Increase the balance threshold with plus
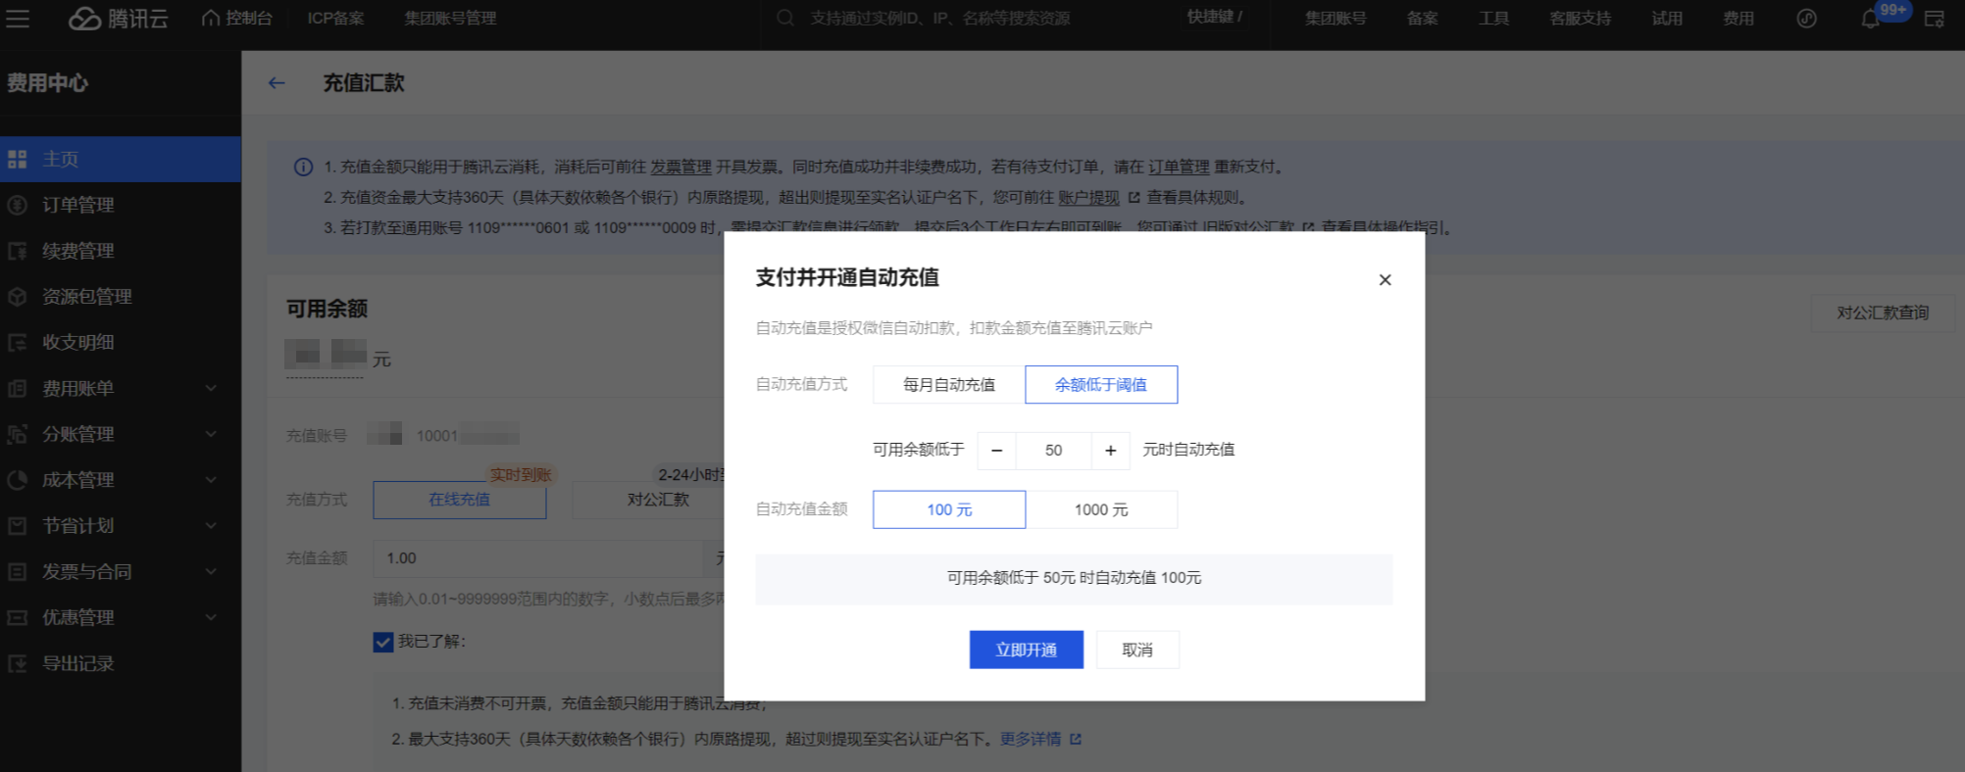The height and width of the screenshot is (772, 1965). pos(1110,451)
